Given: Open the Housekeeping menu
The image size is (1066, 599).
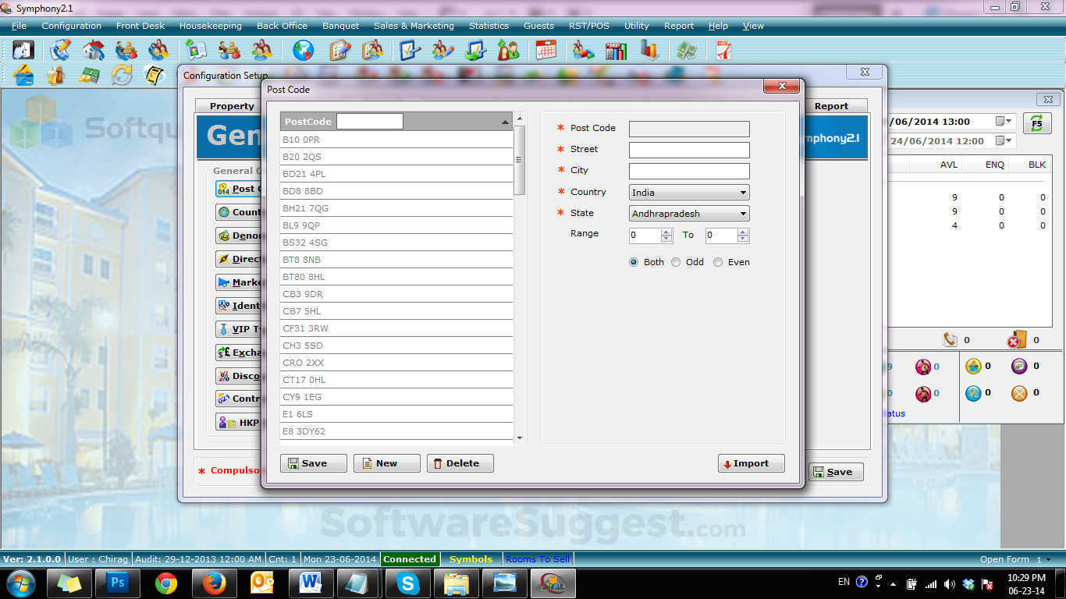Looking at the screenshot, I should (x=211, y=26).
